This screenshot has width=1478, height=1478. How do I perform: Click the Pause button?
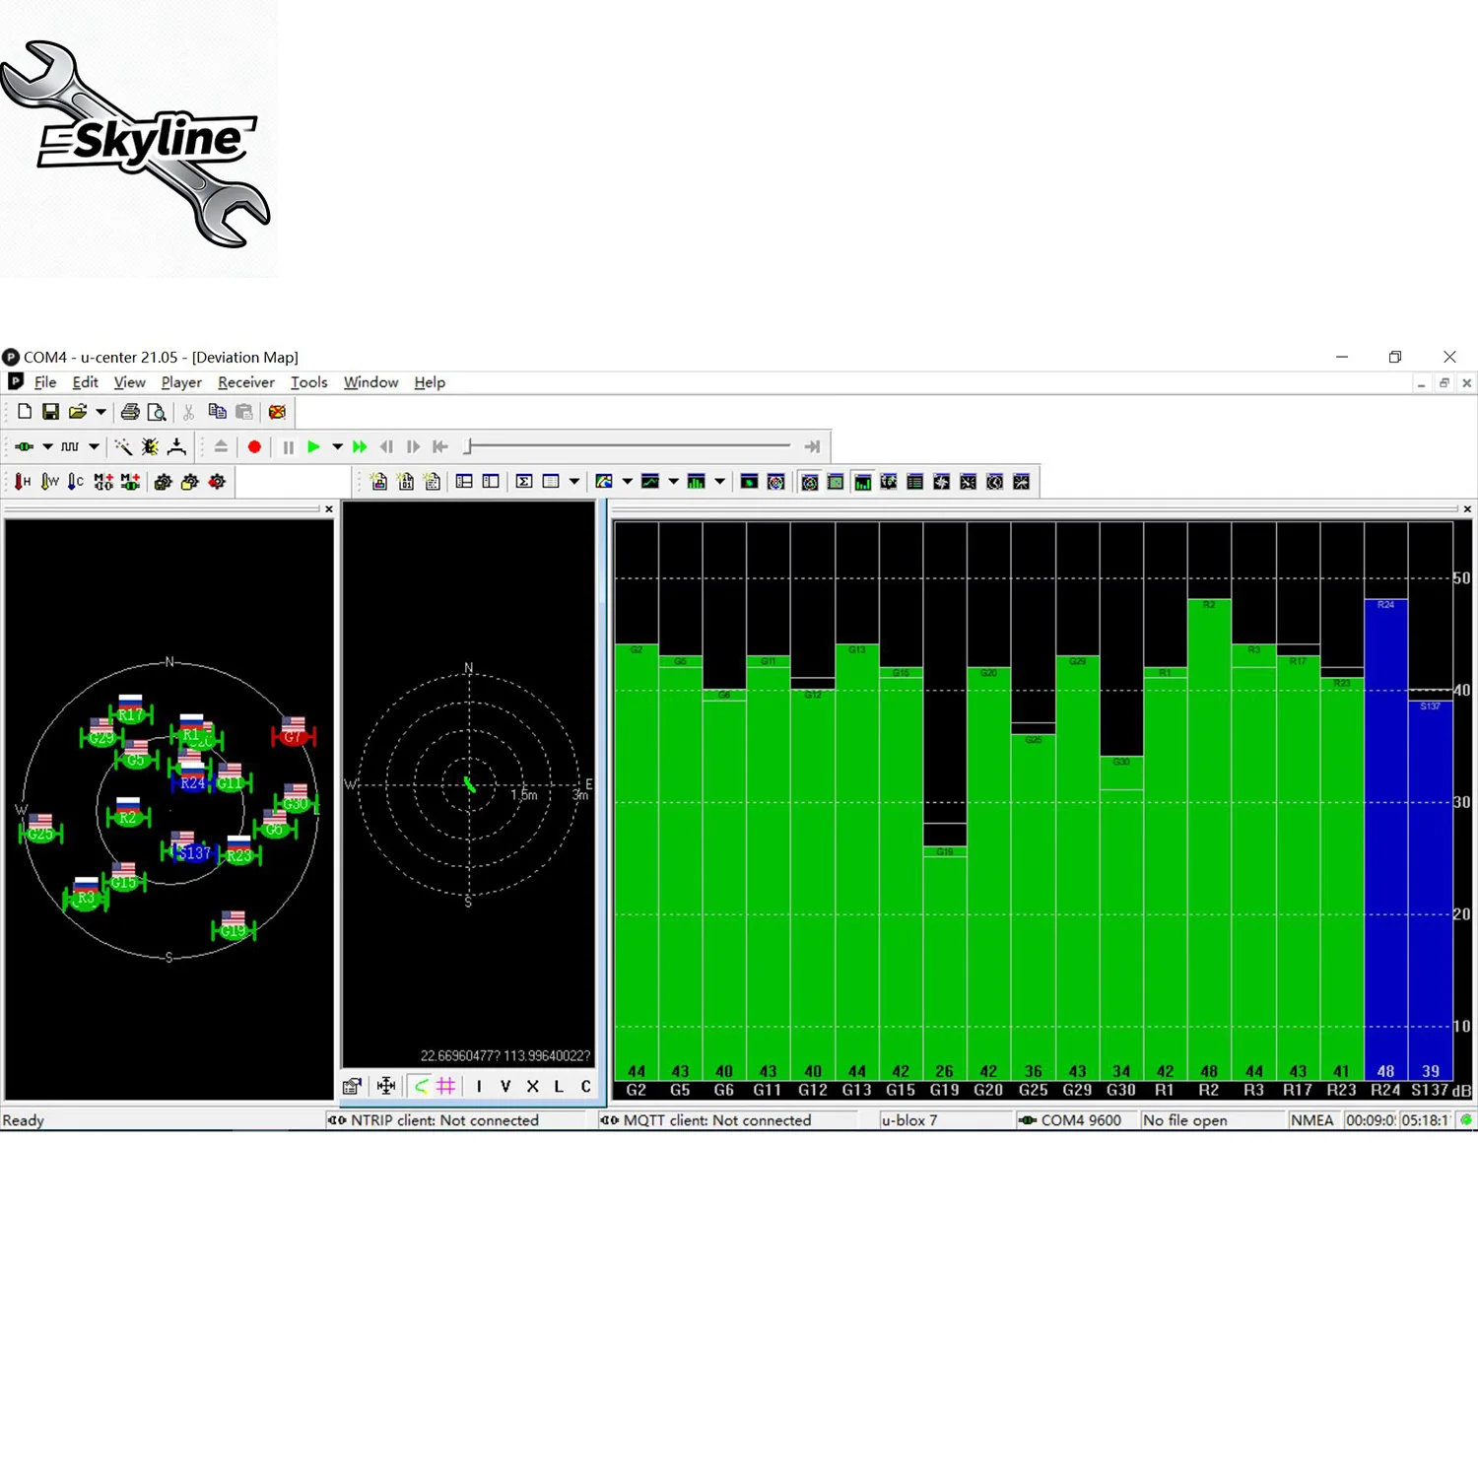pyautogui.click(x=289, y=446)
